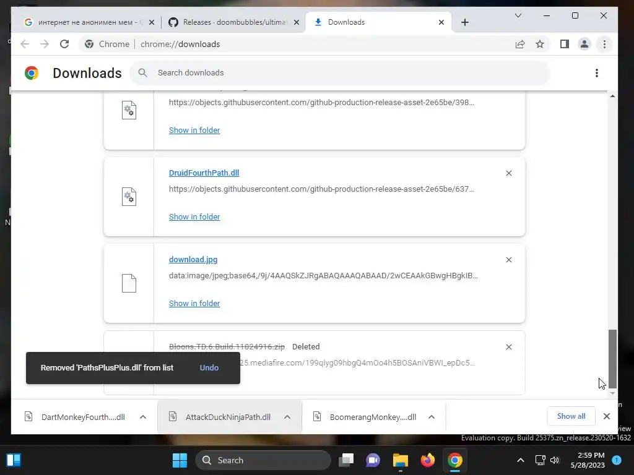Show hidden system tray icons
634x475 pixels.
click(x=520, y=460)
